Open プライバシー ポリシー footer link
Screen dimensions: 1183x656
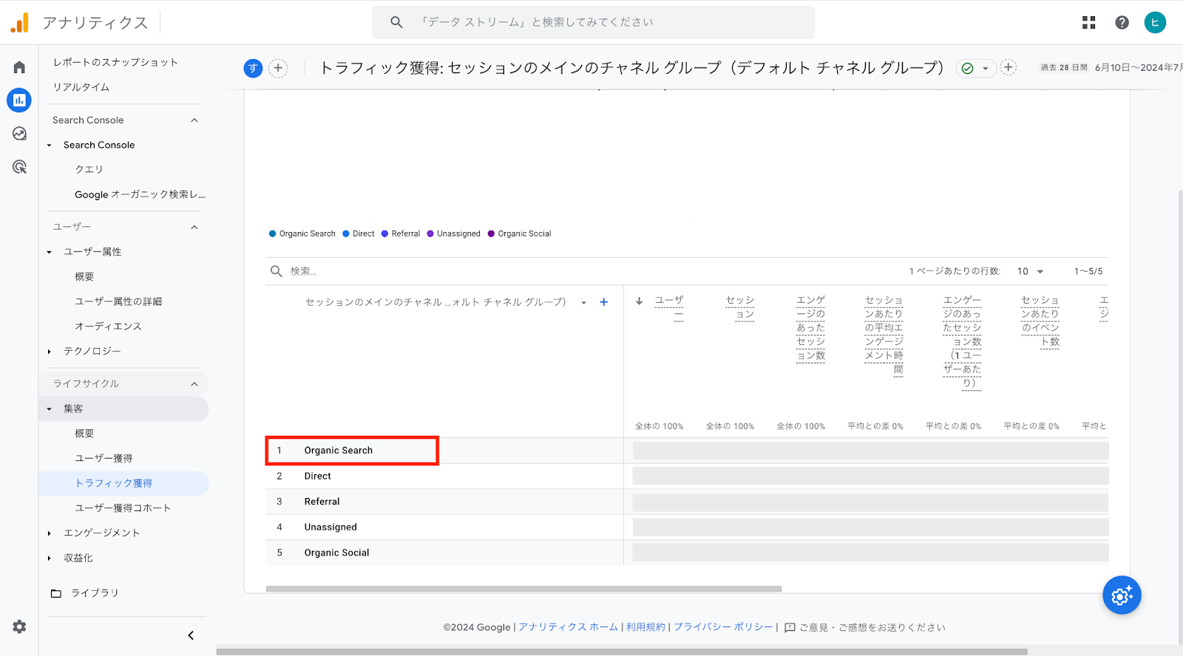point(723,627)
